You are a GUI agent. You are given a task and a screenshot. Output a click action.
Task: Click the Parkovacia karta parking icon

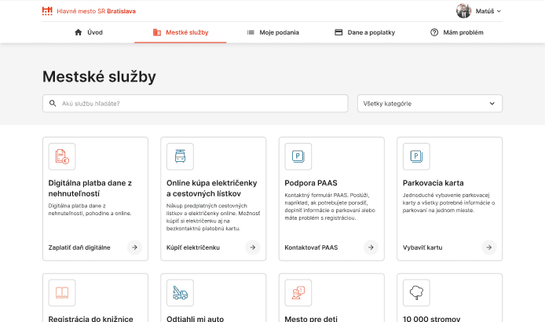(x=415, y=157)
